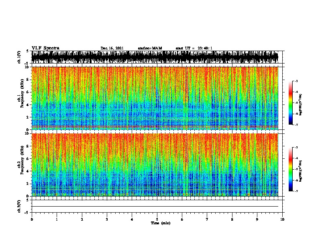Click time-axis tick label "7" at bottom
318x246 pixels.
coord(207,219)
